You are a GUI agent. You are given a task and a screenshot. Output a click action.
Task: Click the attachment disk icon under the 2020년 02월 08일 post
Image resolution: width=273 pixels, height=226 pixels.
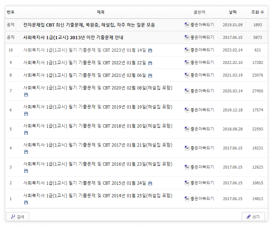click(x=26, y=94)
